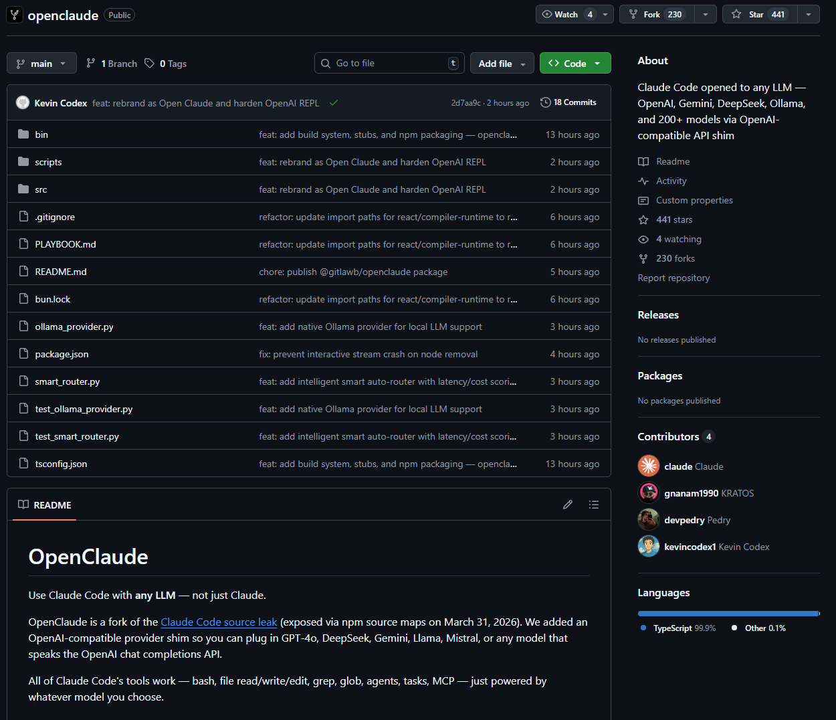Screen dimensions: 836x720
Task: Click Report repository link
Action: pos(673,278)
